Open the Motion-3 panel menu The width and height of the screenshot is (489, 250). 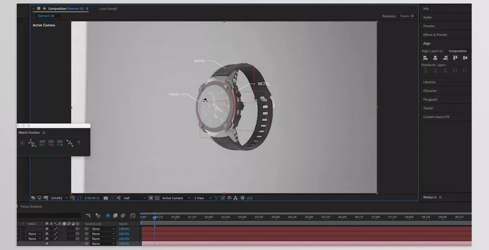pyautogui.click(x=440, y=198)
